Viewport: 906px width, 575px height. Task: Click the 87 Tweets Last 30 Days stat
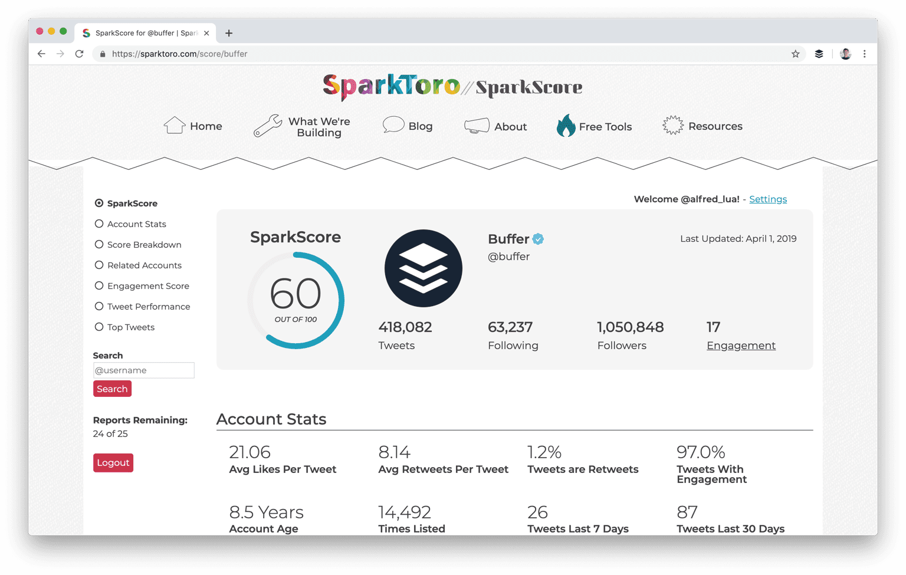point(730,519)
